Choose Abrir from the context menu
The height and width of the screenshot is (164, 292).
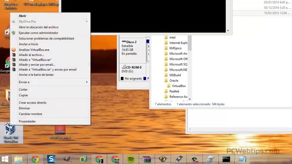coord(50,16)
